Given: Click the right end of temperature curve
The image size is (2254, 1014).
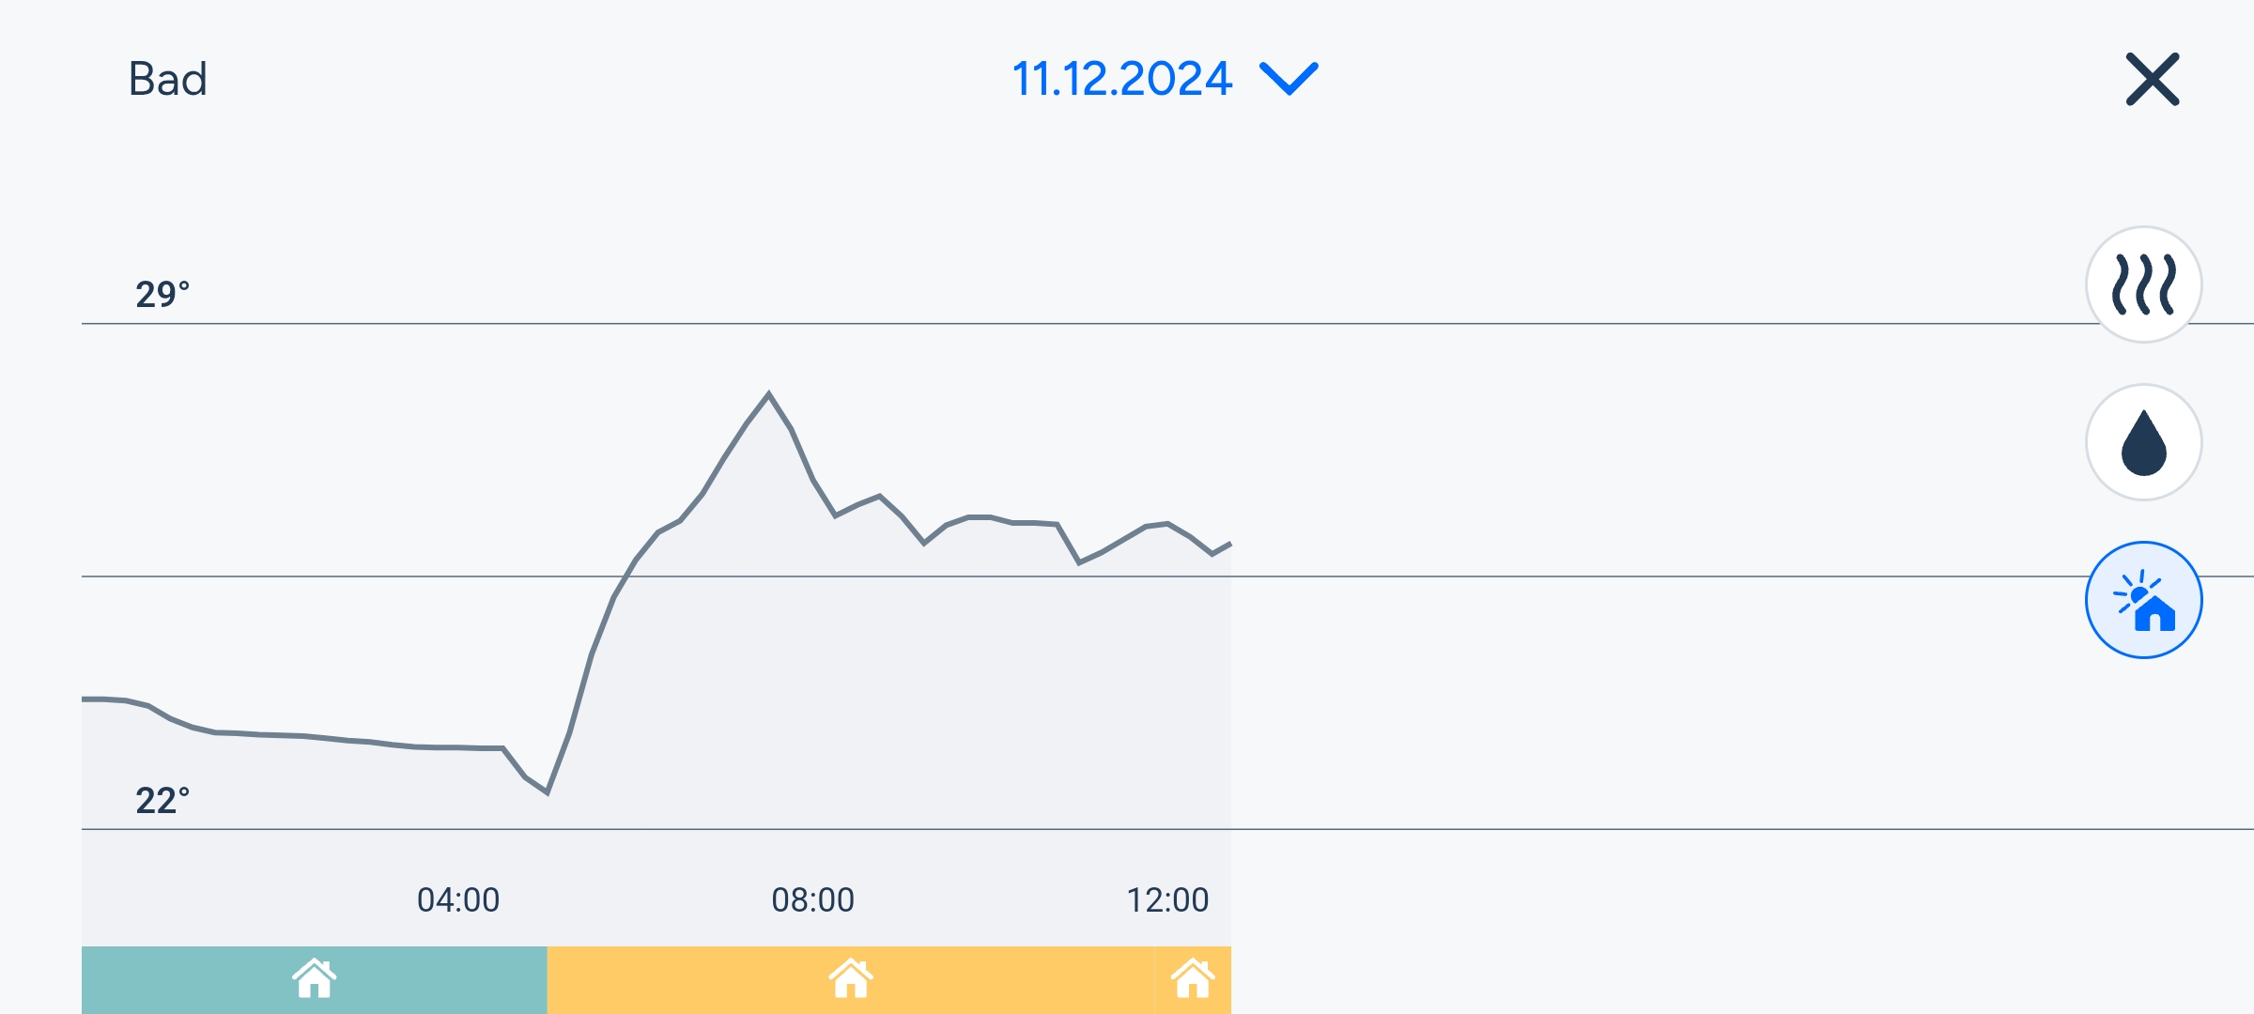Looking at the screenshot, I should pyautogui.click(x=1228, y=545).
